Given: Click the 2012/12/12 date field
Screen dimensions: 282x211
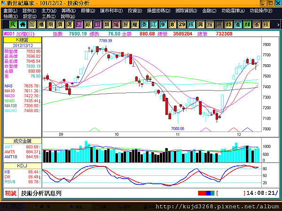Looking at the screenshot, I should (23, 45).
